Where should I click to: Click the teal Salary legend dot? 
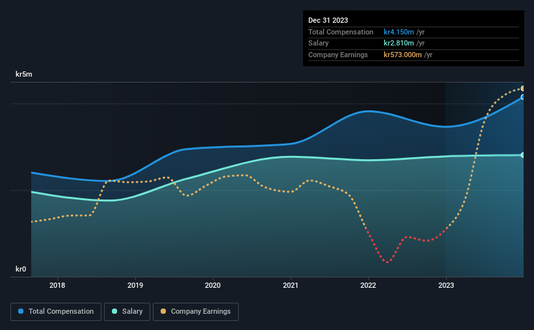[114, 311]
